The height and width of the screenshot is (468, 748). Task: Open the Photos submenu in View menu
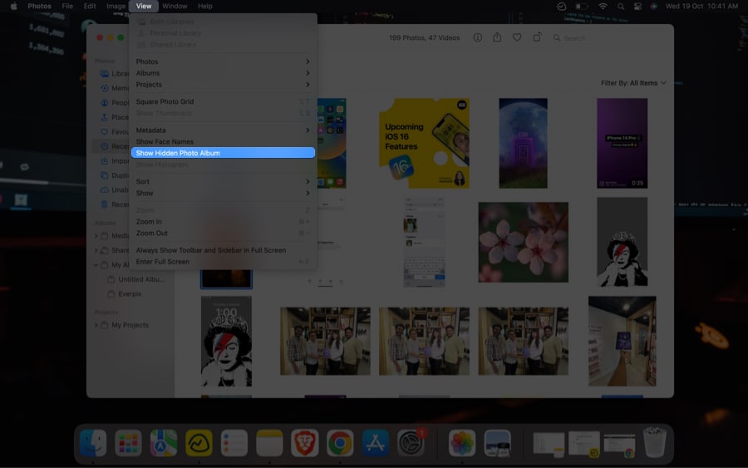[223, 62]
